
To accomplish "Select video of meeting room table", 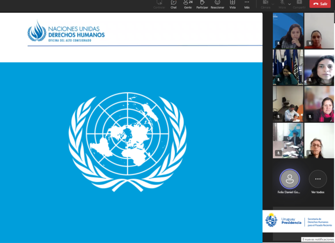I will coord(288,140).
